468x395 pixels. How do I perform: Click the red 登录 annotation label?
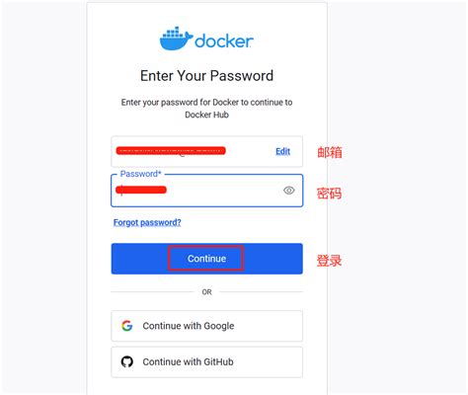click(329, 261)
